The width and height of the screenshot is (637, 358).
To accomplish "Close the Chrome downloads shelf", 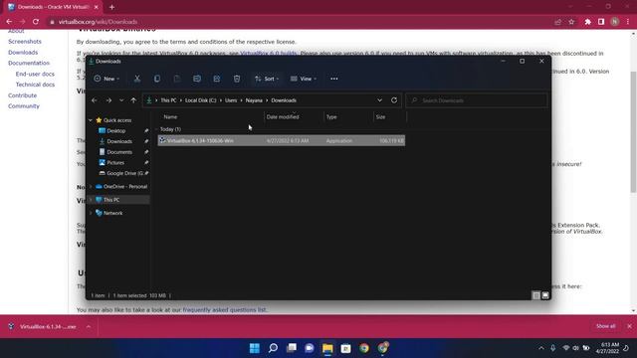I will click(629, 326).
